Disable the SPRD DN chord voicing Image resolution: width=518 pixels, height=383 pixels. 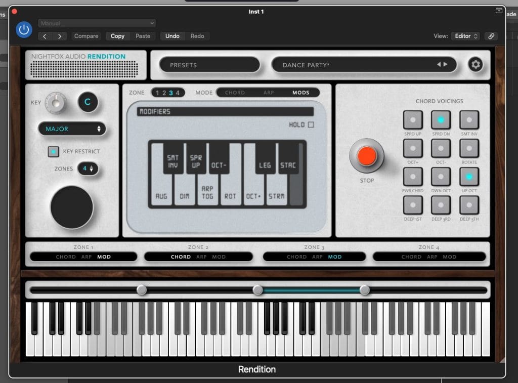click(x=441, y=119)
